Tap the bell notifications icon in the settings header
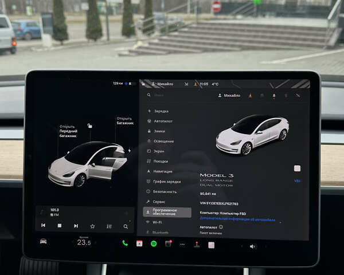The image size is (344, 275). (274, 96)
